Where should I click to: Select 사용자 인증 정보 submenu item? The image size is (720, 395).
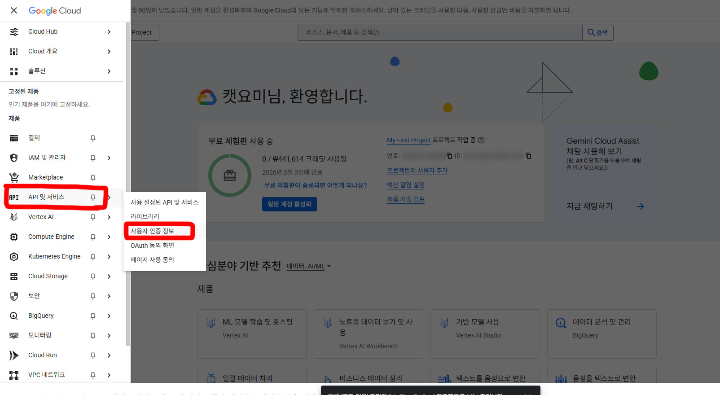164,231
